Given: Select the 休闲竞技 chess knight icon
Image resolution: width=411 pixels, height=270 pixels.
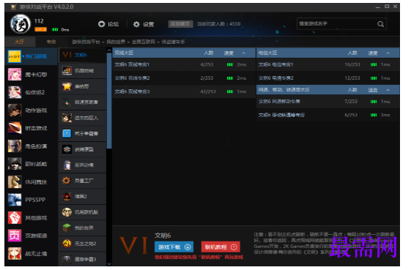Looking at the screenshot, I should 15,182.
